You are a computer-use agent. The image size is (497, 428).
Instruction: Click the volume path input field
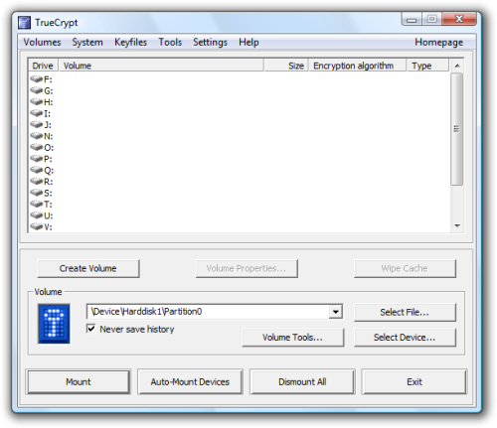click(209, 312)
